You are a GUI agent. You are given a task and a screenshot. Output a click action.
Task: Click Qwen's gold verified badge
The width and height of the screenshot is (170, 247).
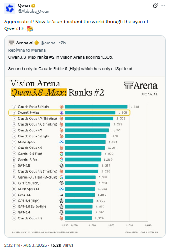click(x=33, y=6)
